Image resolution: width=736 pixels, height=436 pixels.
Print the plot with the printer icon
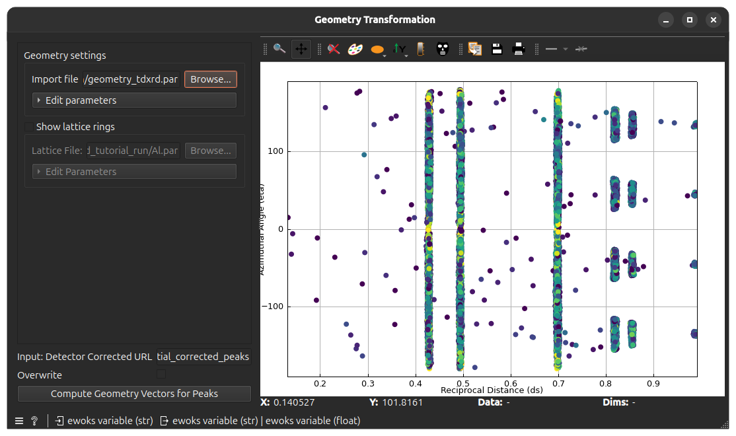pyautogui.click(x=518, y=49)
